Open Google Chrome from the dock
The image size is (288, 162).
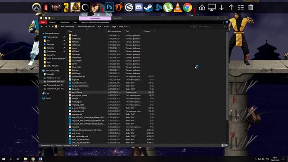[x=187, y=8]
